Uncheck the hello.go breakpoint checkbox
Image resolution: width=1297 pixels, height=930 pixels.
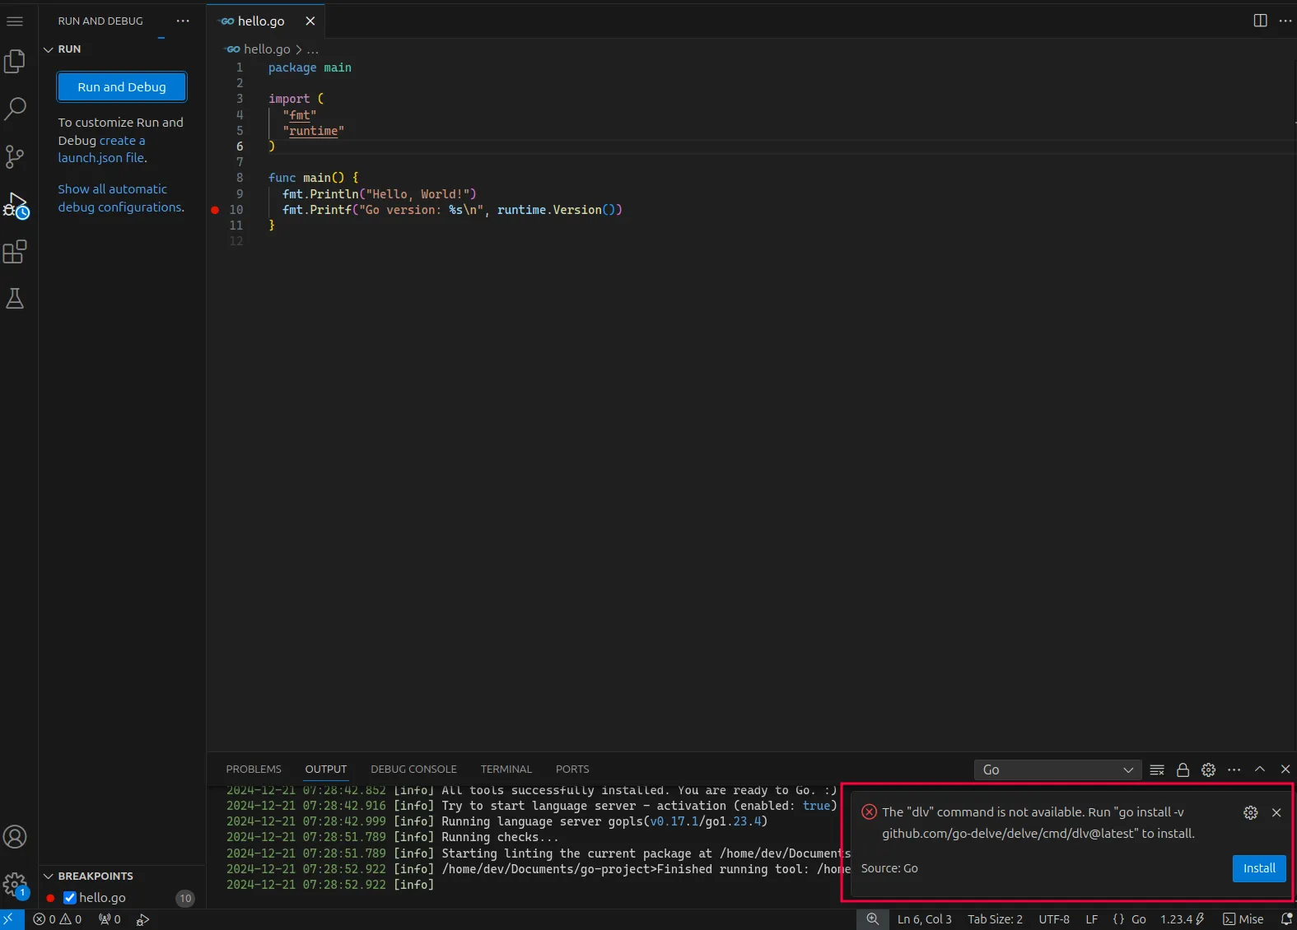coord(70,898)
